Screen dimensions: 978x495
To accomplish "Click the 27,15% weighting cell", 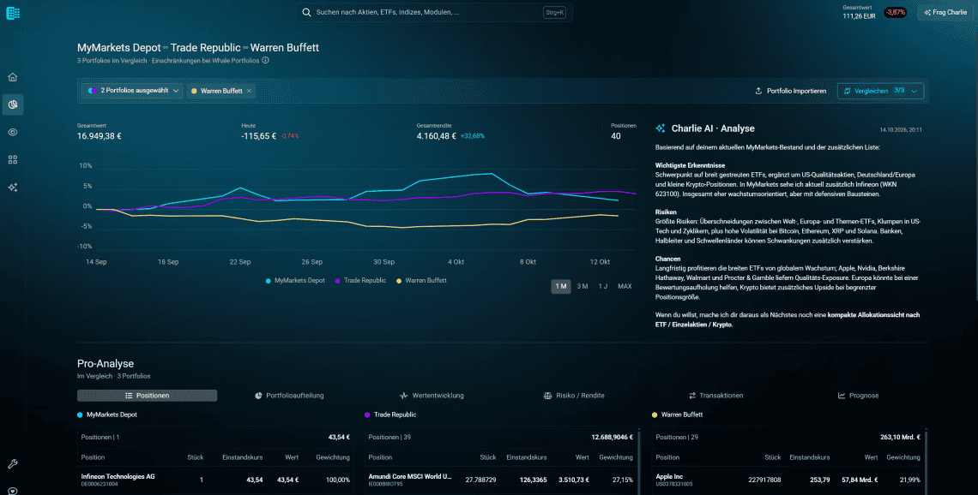I will point(623,480).
